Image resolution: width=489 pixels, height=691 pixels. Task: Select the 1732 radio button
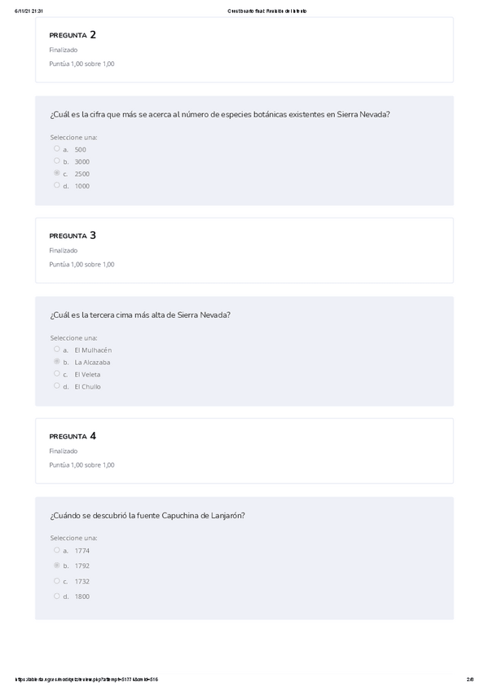point(57,581)
